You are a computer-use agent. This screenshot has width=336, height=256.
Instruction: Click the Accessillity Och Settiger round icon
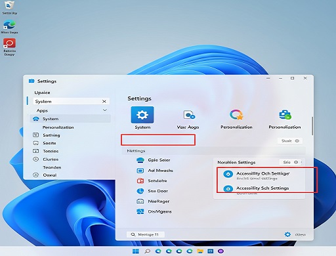point(228,175)
